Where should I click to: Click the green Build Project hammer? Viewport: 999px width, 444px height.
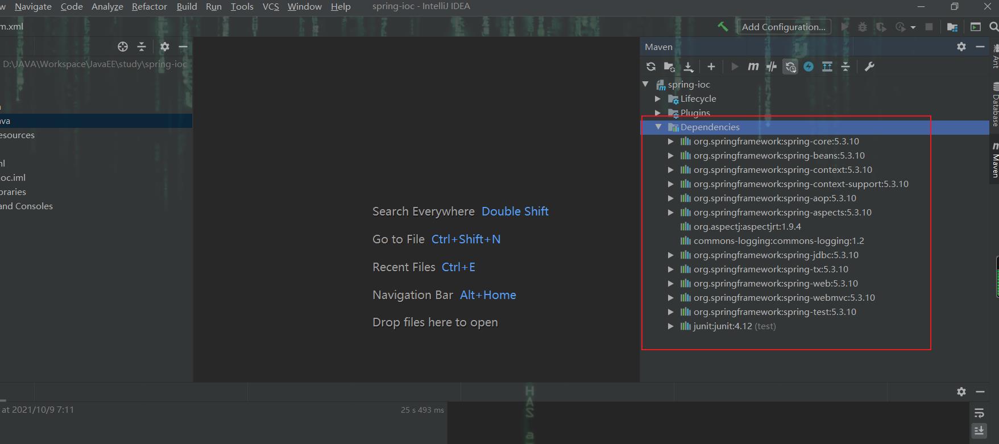[x=723, y=27]
